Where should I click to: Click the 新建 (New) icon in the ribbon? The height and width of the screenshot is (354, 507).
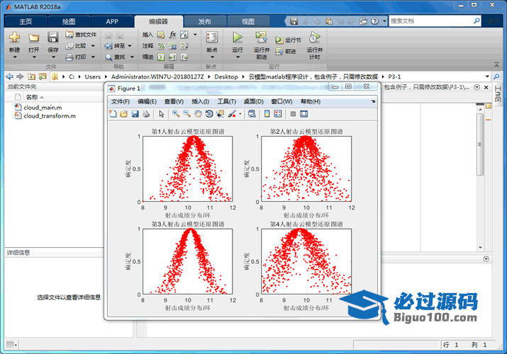pyautogui.click(x=14, y=38)
